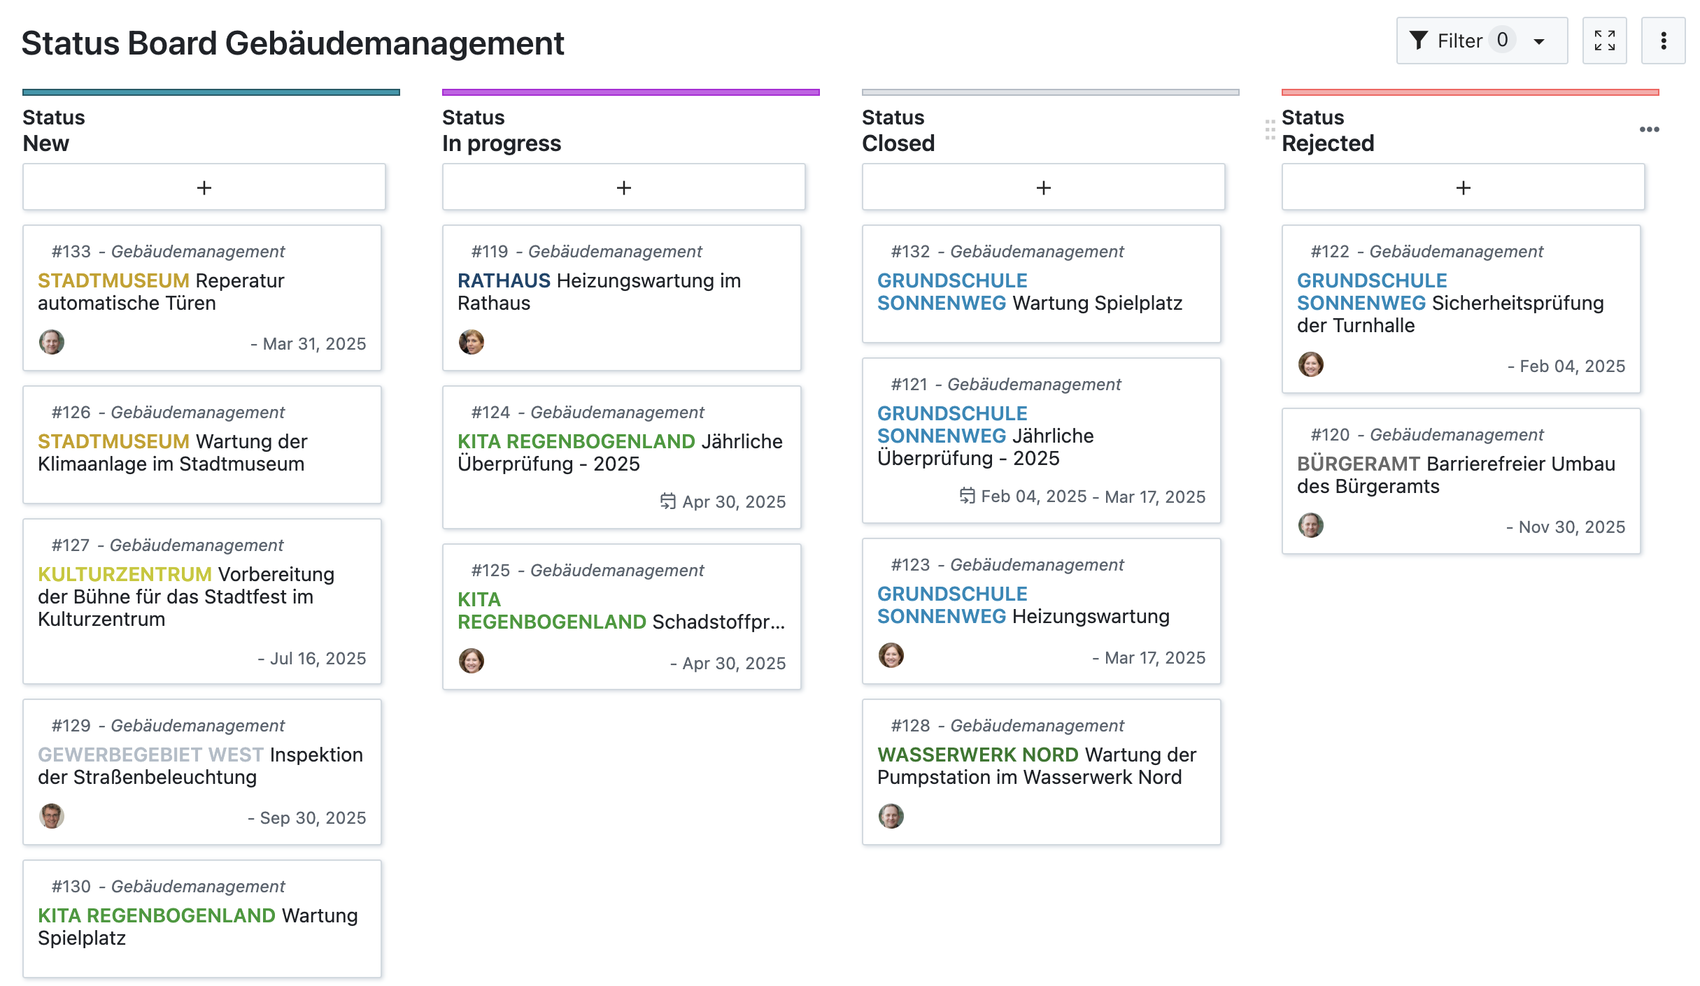
Task: Click the avatar on card #129 Straßenbeleuchtung
Action: click(x=52, y=816)
